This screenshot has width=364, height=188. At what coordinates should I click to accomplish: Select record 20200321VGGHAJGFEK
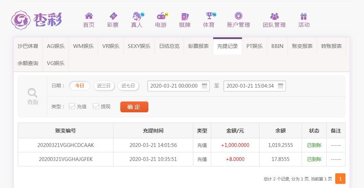pos(66,159)
